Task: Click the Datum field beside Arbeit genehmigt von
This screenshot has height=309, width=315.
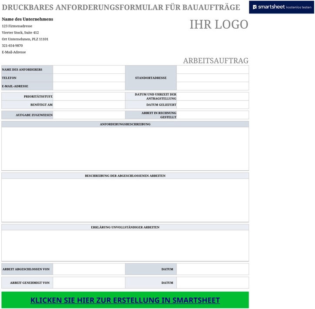Action: tap(213, 282)
